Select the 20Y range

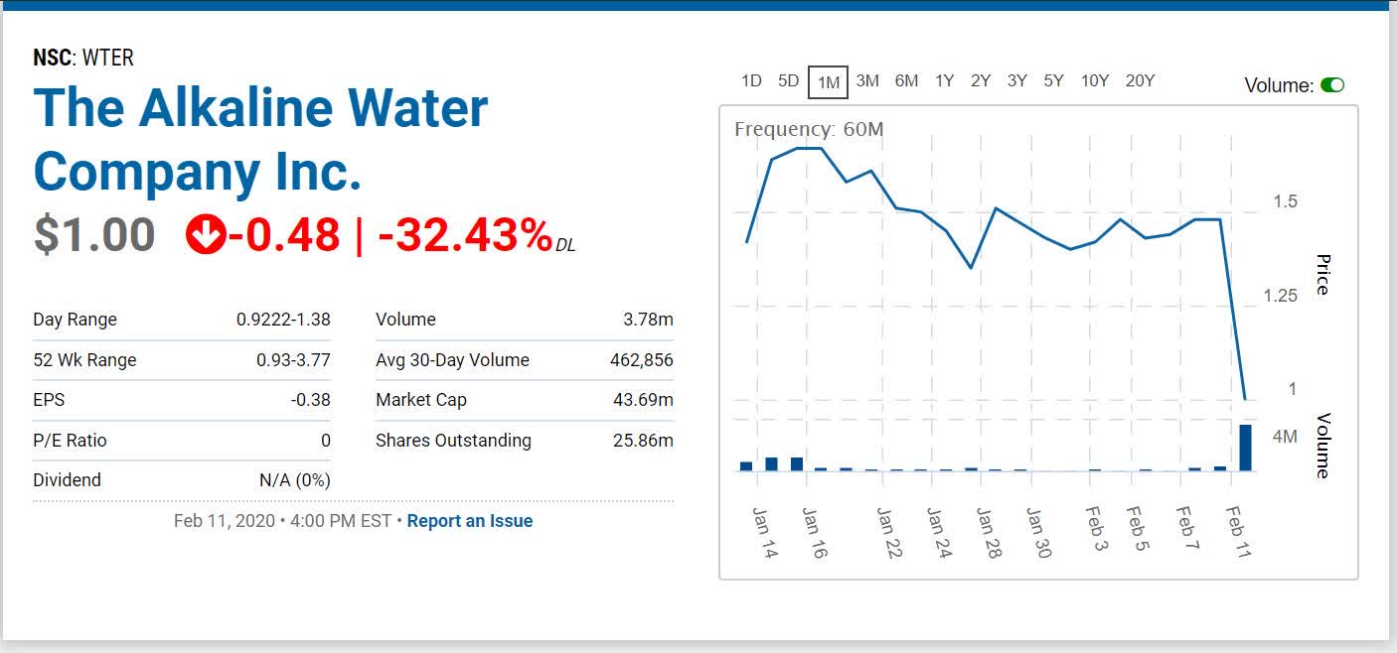coord(1139,80)
